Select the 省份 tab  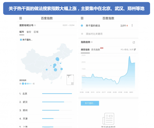pyautogui.click(x=29, y=32)
